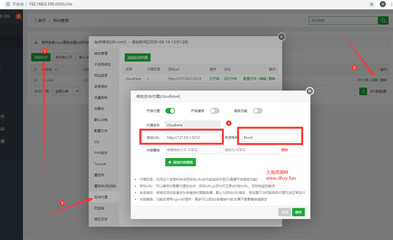This screenshot has width=393, height=240.
Task: Click the browser bookmark star icon
Action: point(372,4)
